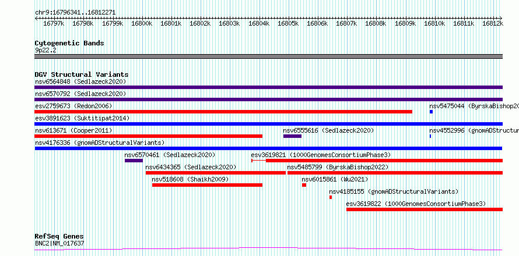This screenshot has width=519, height=256.
Task: Open the esv3891623 (Suktitipat2014) blue bar
Action: [268, 124]
